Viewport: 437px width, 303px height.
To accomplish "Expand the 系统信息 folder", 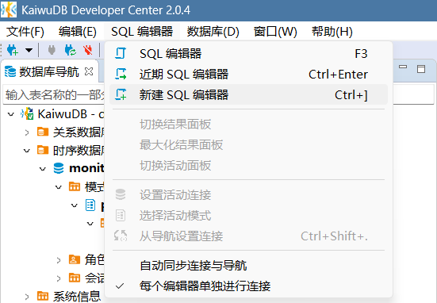I will pos(27,297).
